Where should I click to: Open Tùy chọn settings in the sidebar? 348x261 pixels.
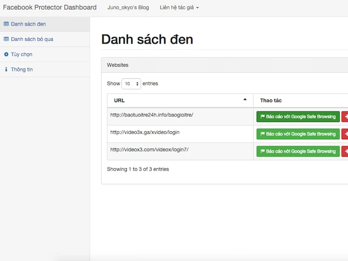click(x=21, y=54)
